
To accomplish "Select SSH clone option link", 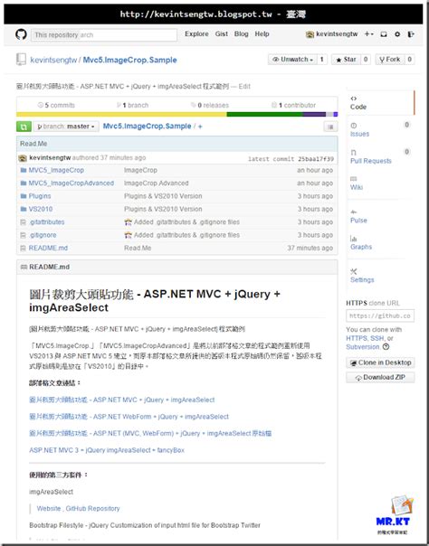I will 377,338.
